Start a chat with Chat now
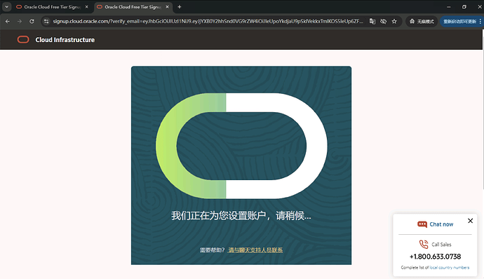484x279 pixels. tap(441, 224)
